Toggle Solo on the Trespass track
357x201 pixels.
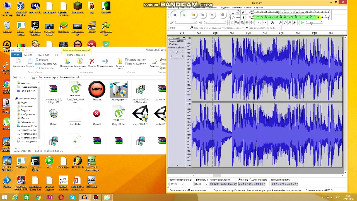tap(181, 47)
